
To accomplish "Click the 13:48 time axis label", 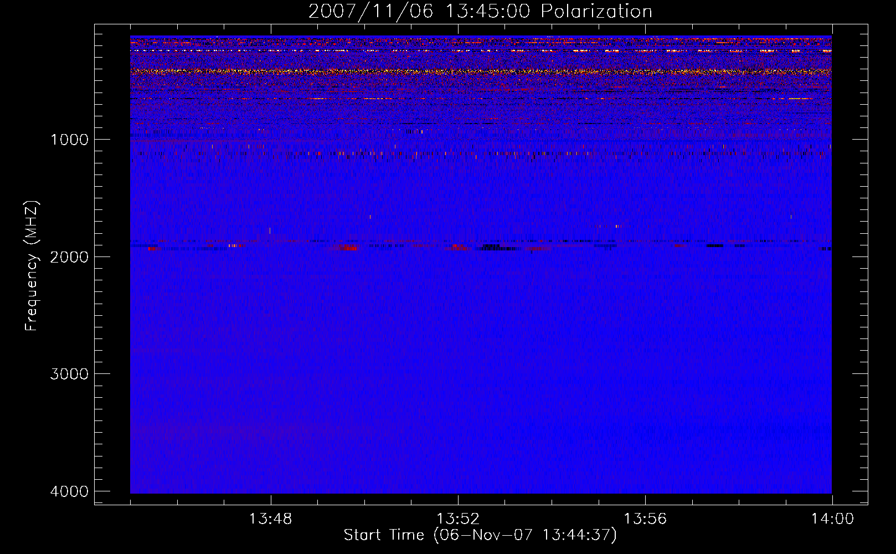I will pos(270,519).
